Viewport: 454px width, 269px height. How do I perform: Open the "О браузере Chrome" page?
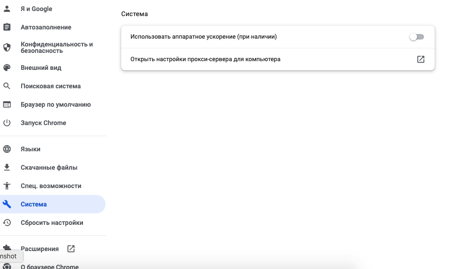tap(50, 266)
